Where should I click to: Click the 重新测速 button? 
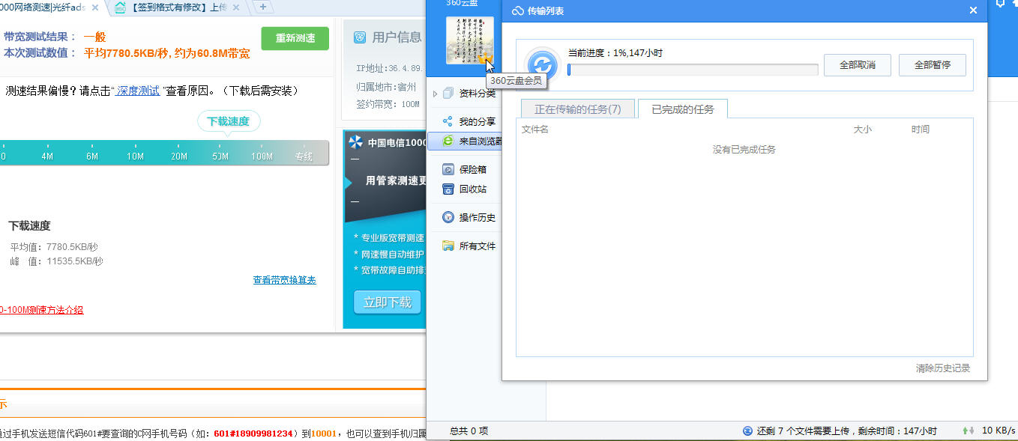coord(295,38)
